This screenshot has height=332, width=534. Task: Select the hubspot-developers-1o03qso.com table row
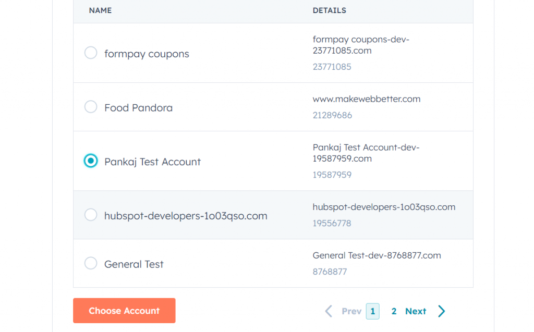click(235, 215)
